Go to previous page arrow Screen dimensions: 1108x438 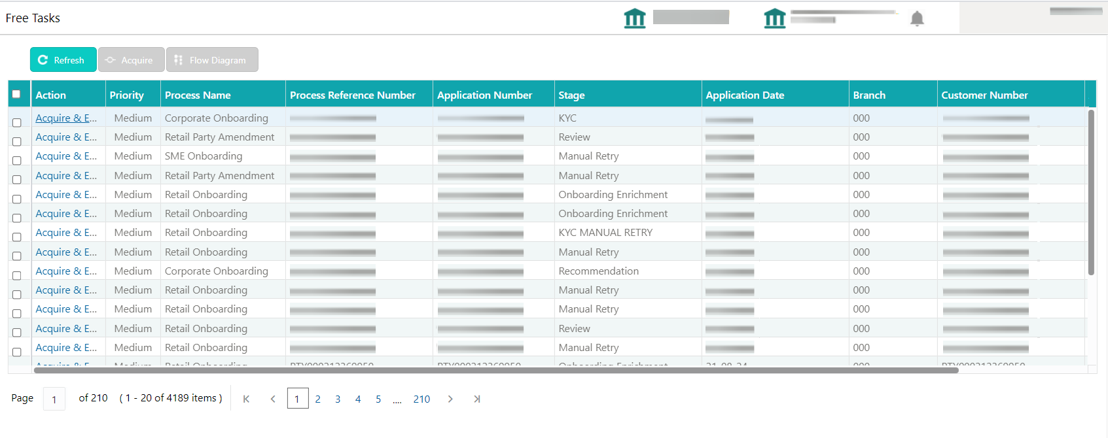[273, 399]
